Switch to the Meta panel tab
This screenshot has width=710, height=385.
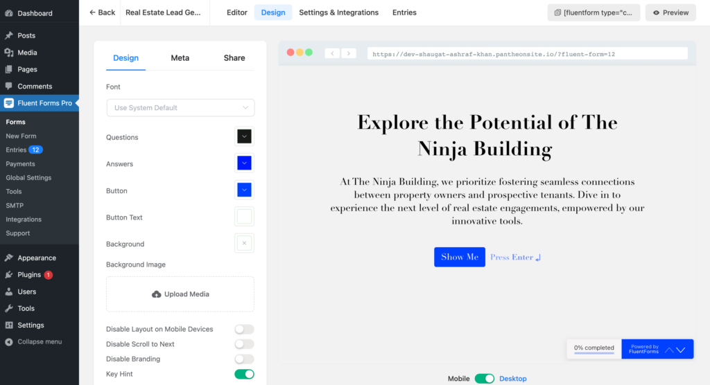(x=180, y=58)
